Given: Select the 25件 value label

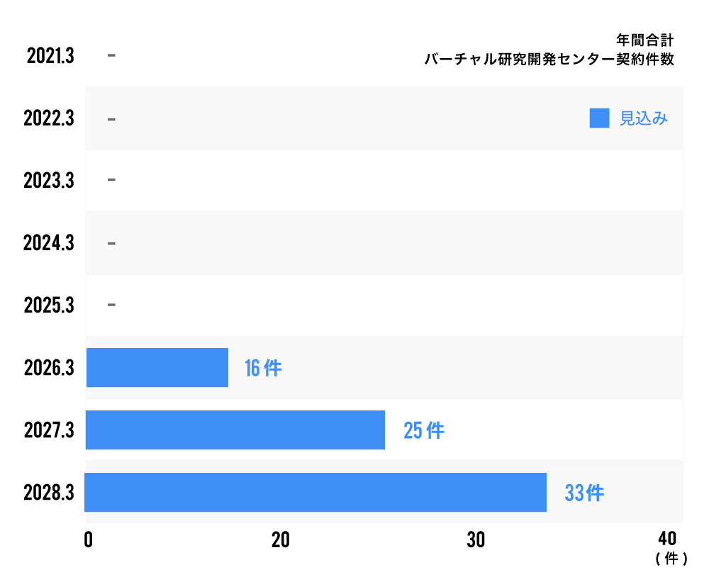Looking at the screenshot, I should 424,430.
